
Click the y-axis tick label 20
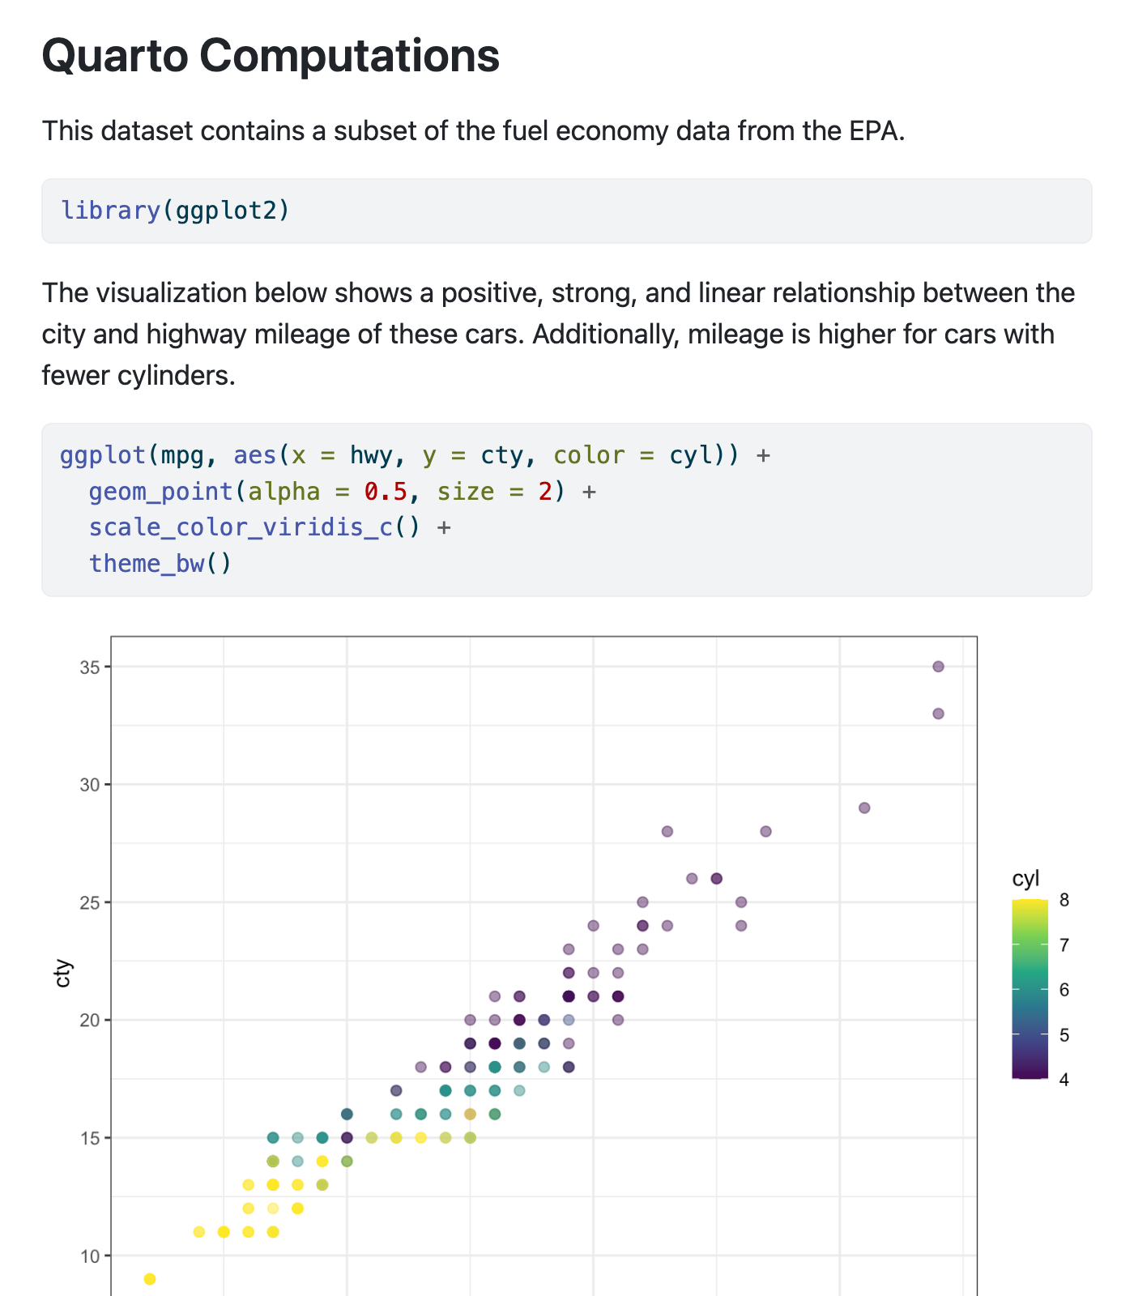click(90, 1021)
